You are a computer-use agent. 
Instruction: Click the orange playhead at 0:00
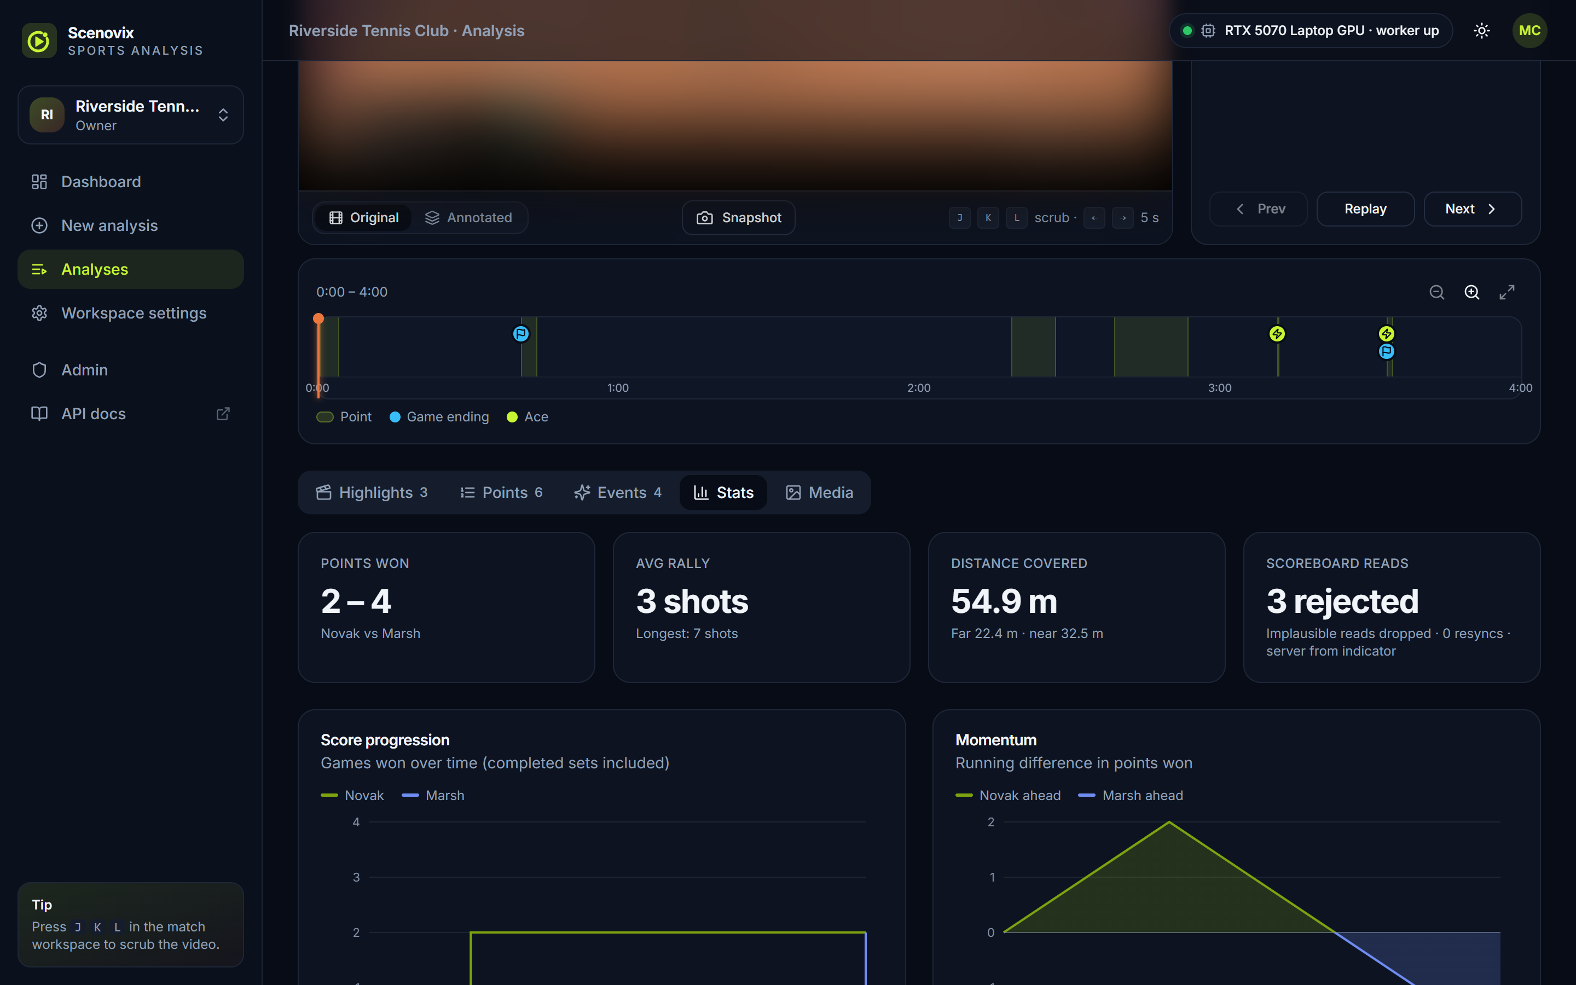(318, 318)
